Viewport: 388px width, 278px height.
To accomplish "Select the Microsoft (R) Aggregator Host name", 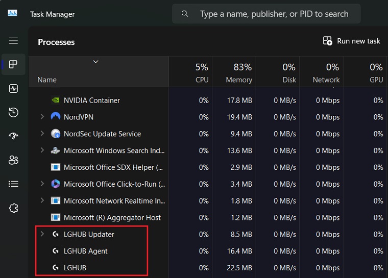I will tap(112, 218).
